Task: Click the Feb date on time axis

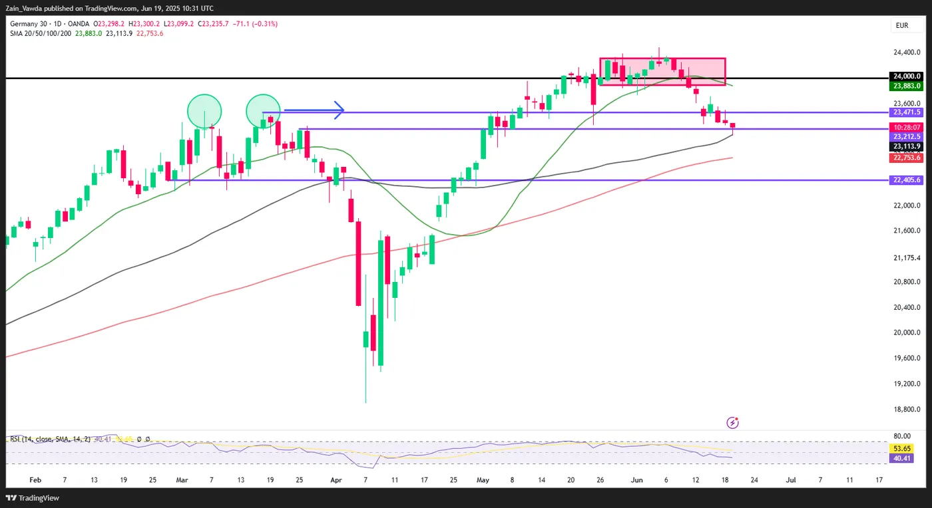Action: tap(36, 479)
